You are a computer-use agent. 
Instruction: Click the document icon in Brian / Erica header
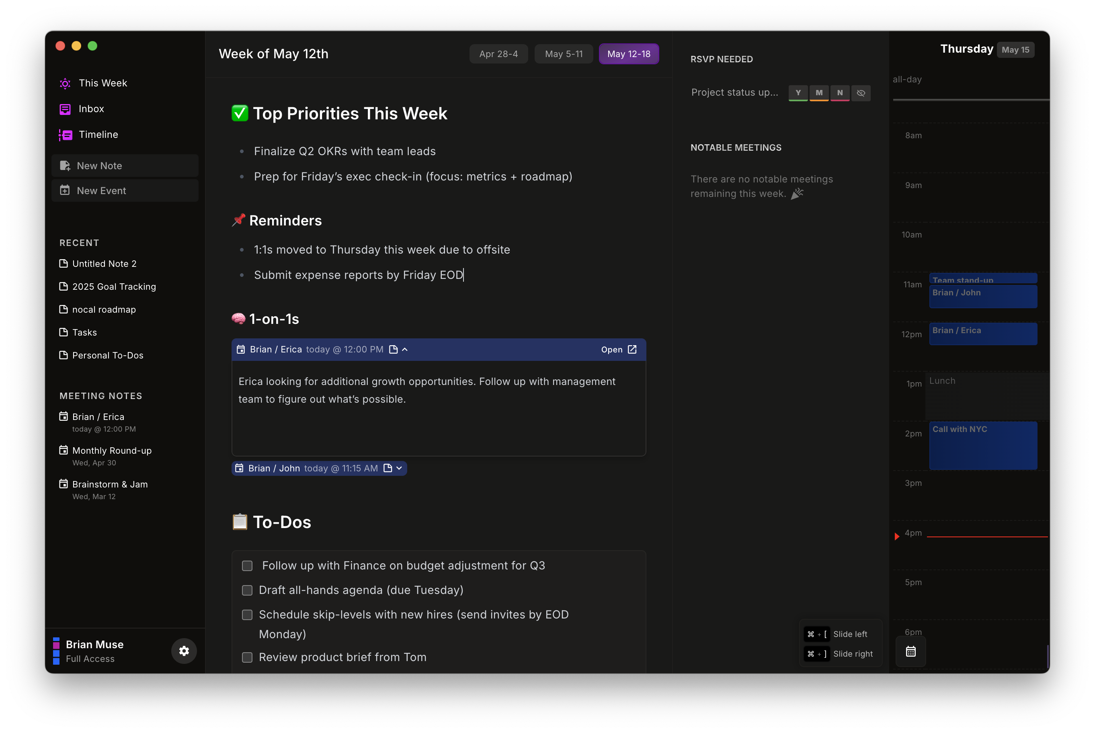[x=393, y=350]
